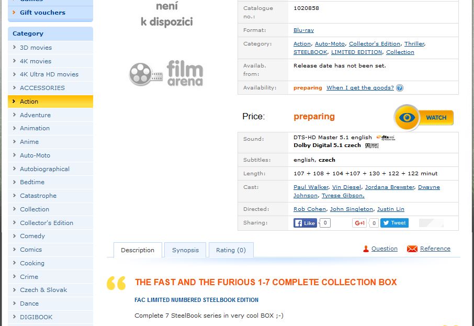Image resolution: width=474 pixels, height=326 pixels.
Task: Open the Auto-Moto sidebar category
Action: (x=50, y=155)
